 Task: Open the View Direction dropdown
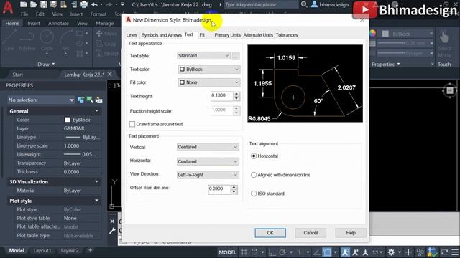208,175
